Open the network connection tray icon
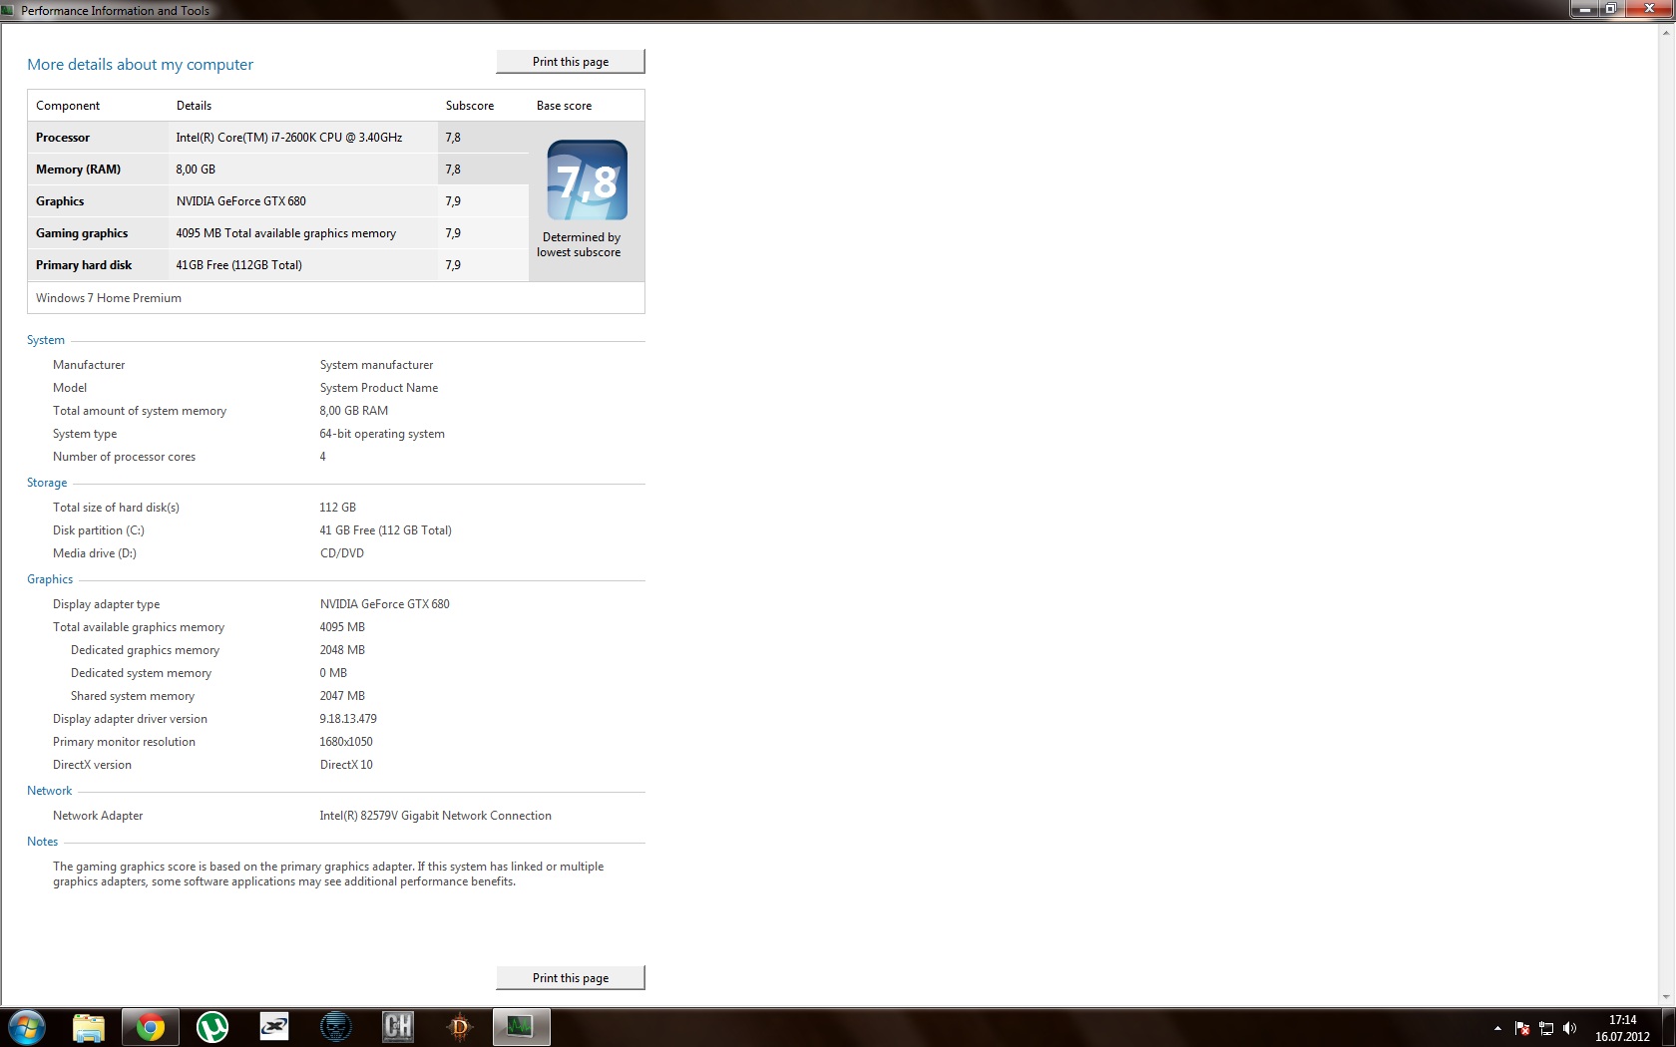 click(x=1546, y=1028)
